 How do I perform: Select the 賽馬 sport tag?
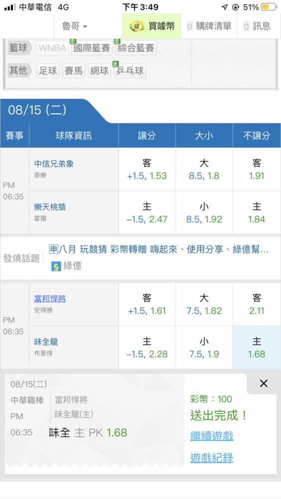pyautogui.click(x=74, y=70)
